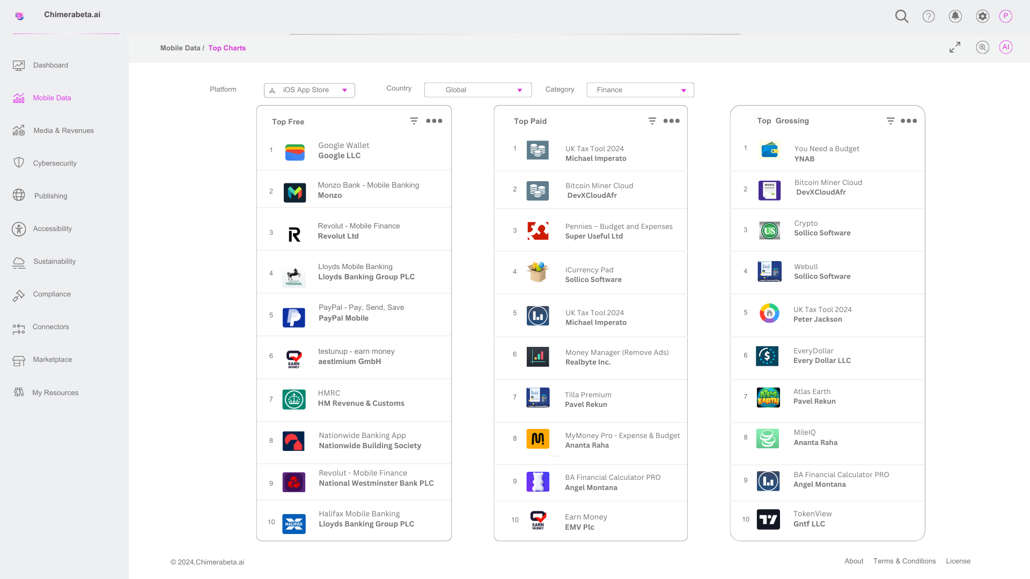
Task: Click the zoom magnifier icon near AI
Action: tap(982, 47)
